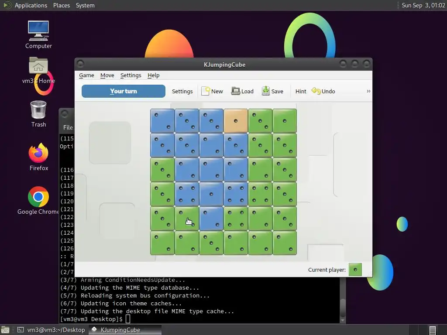Open the Trash desktop icon
The height and width of the screenshot is (335, 447).
pos(38,114)
